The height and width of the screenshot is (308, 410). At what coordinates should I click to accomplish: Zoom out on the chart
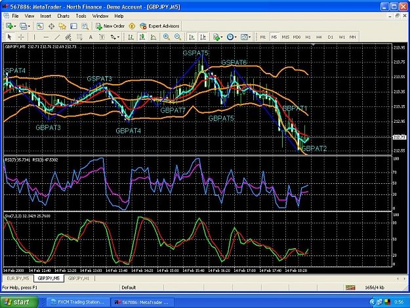pyautogui.click(x=178, y=37)
